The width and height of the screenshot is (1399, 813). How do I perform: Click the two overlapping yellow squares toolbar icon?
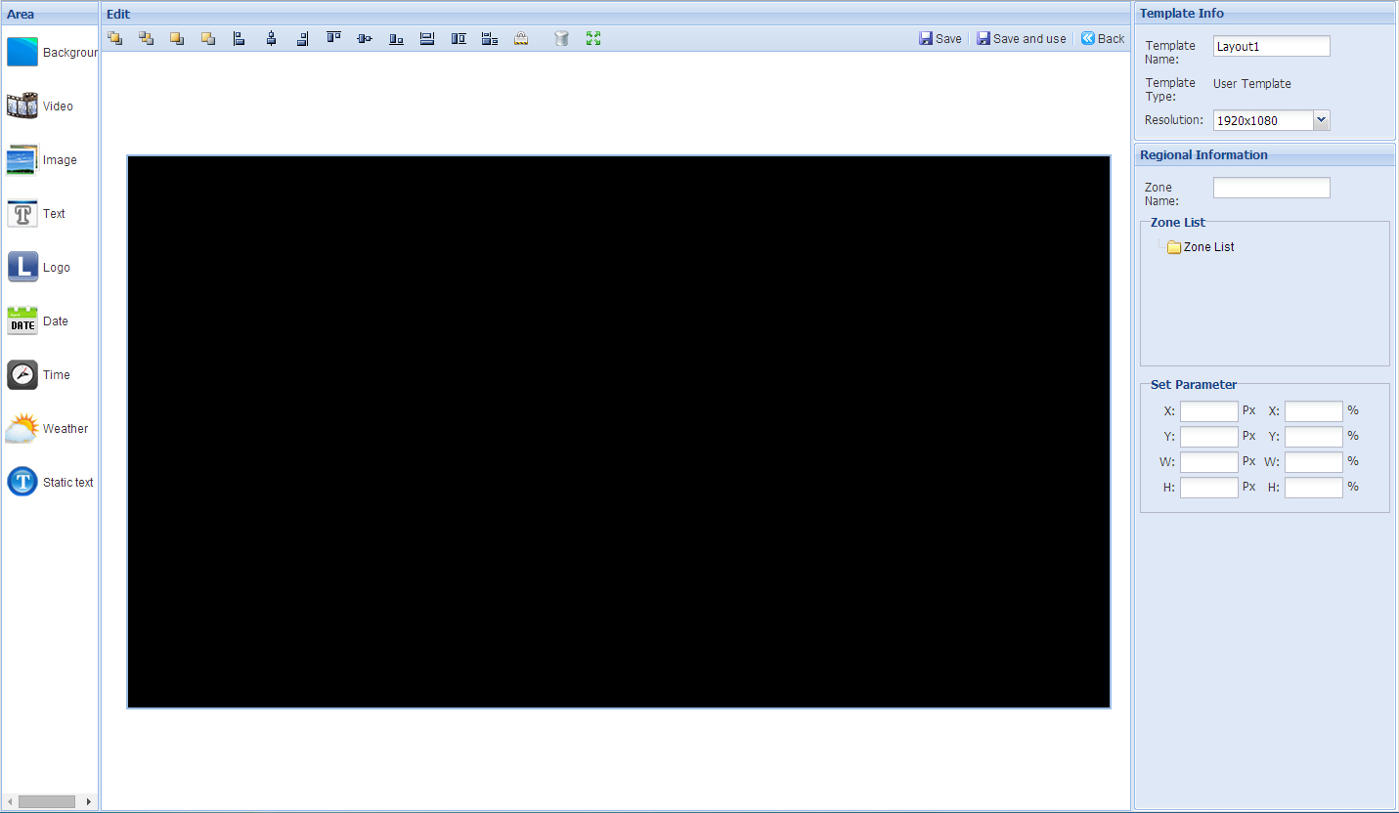click(x=114, y=38)
